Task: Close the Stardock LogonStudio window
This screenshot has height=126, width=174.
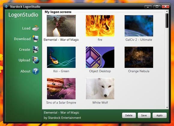Action: point(166,7)
